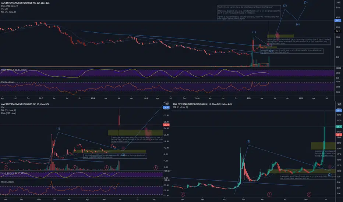Viewport: 343px width, 202px height.
Task: Select wave (4) label on weekly chart
Action: tap(298, 24)
